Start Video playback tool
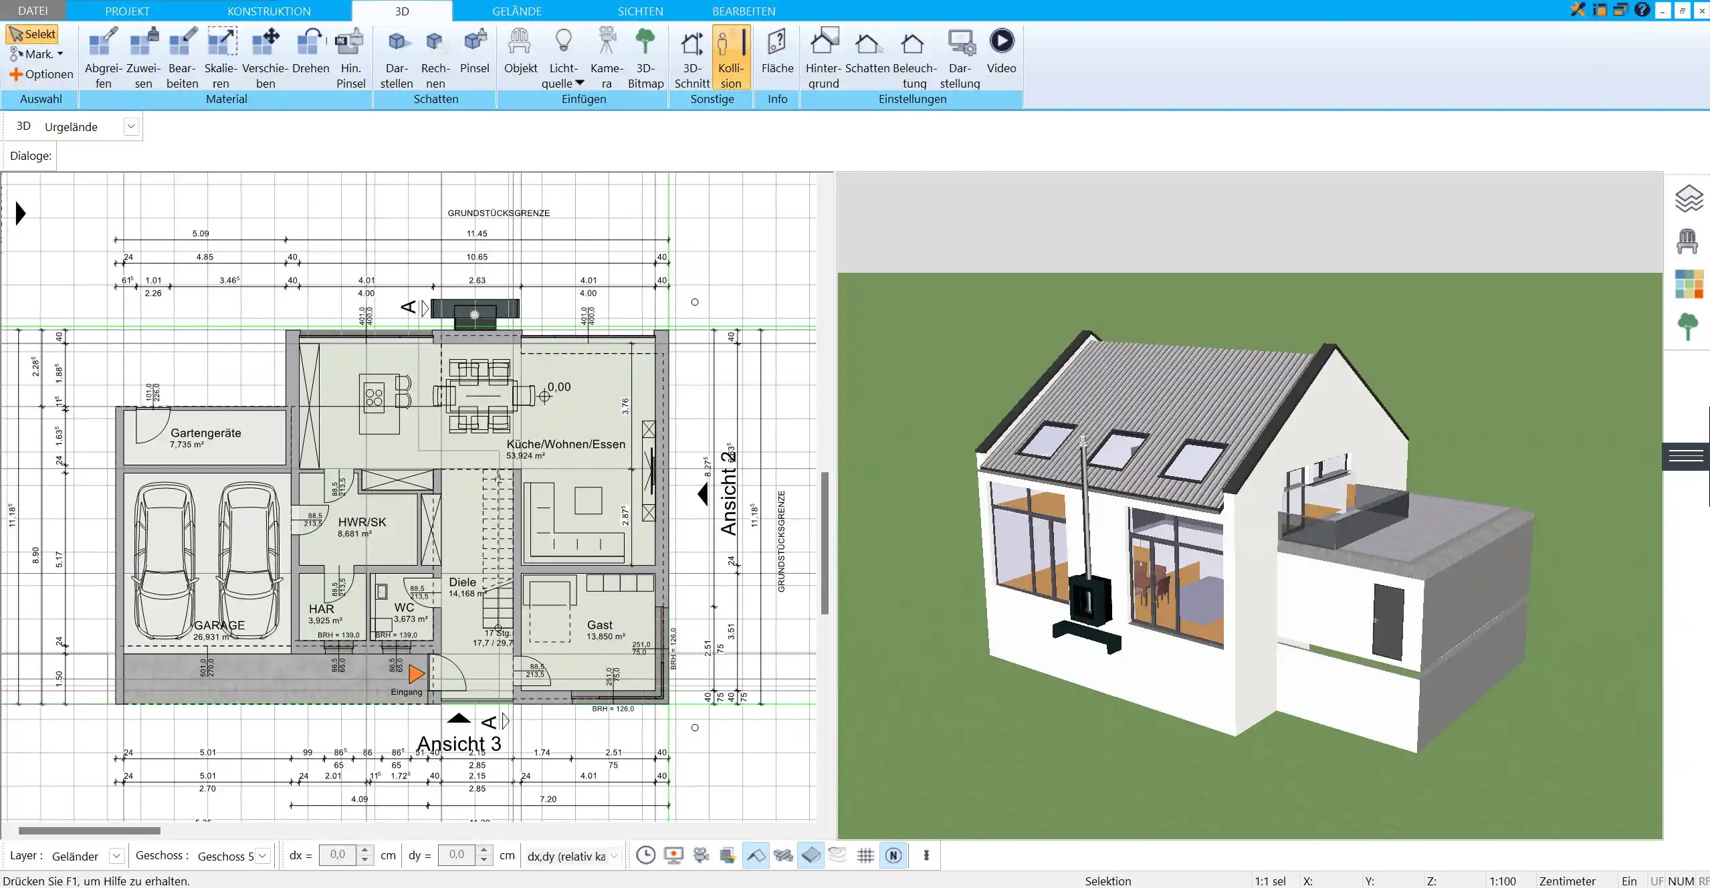The image size is (1710, 888). coord(1001,51)
